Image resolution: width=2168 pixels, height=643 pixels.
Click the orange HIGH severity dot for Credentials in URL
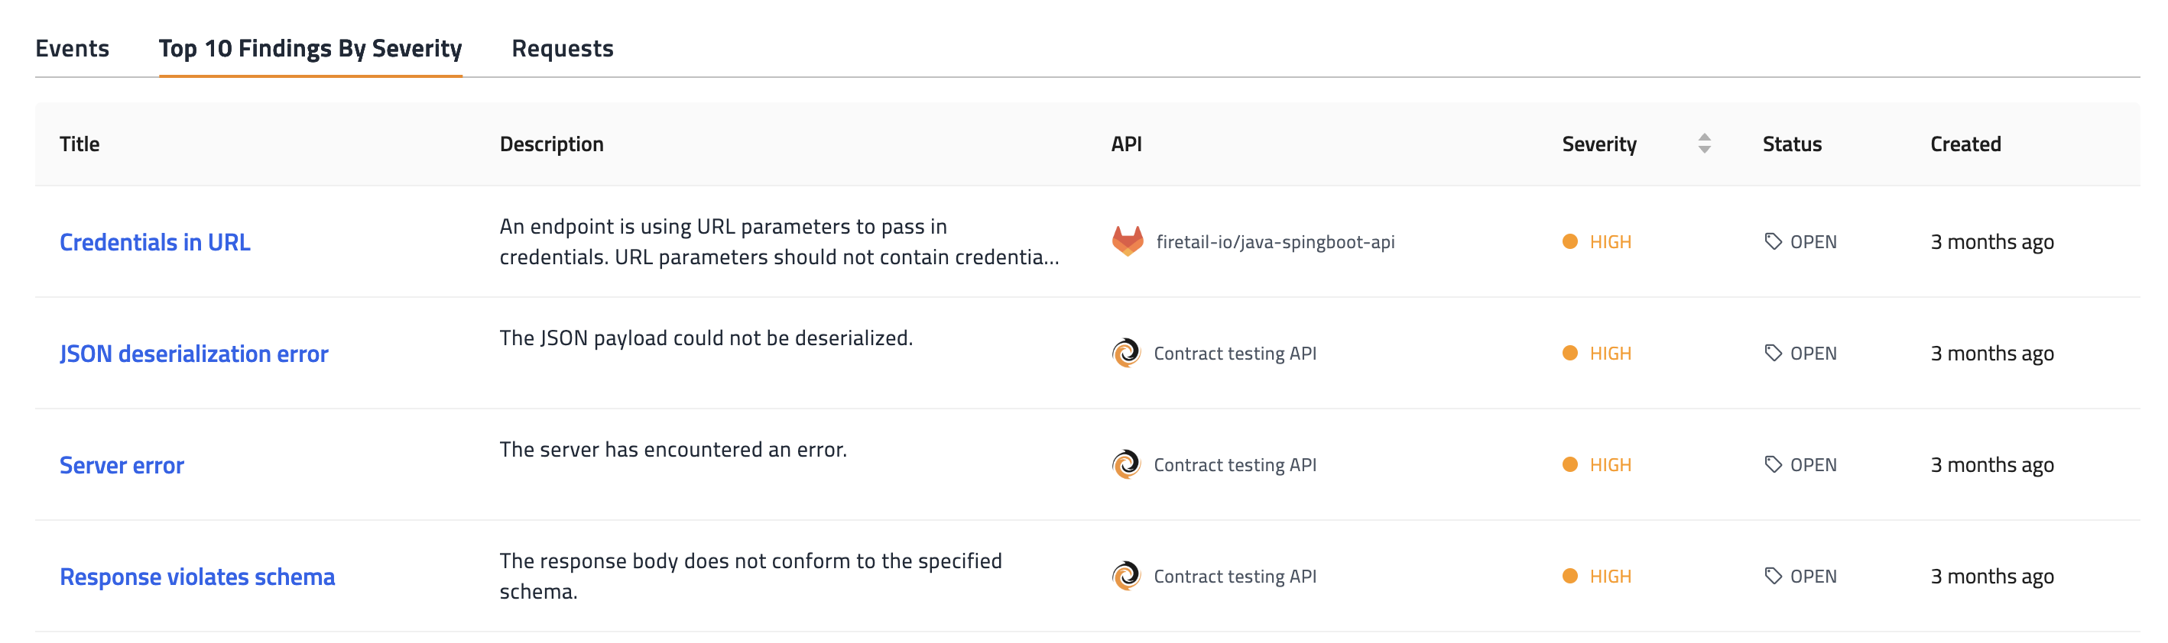coord(1569,242)
